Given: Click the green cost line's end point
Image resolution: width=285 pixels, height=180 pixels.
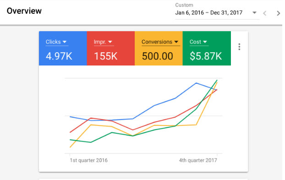Looking at the screenshot, I should (x=217, y=80).
